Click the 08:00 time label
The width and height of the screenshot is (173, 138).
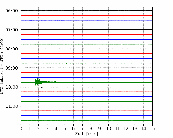[12, 49]
